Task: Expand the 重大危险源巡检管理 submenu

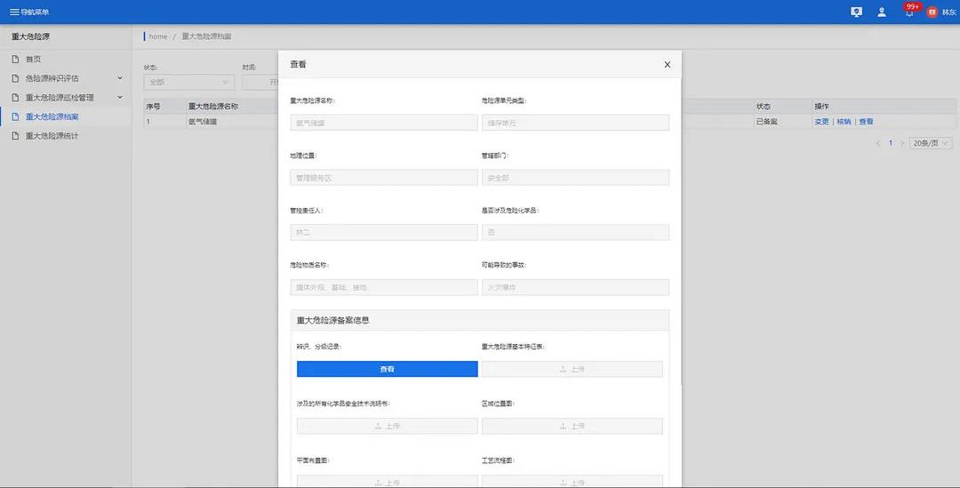Action: [120, 98]
